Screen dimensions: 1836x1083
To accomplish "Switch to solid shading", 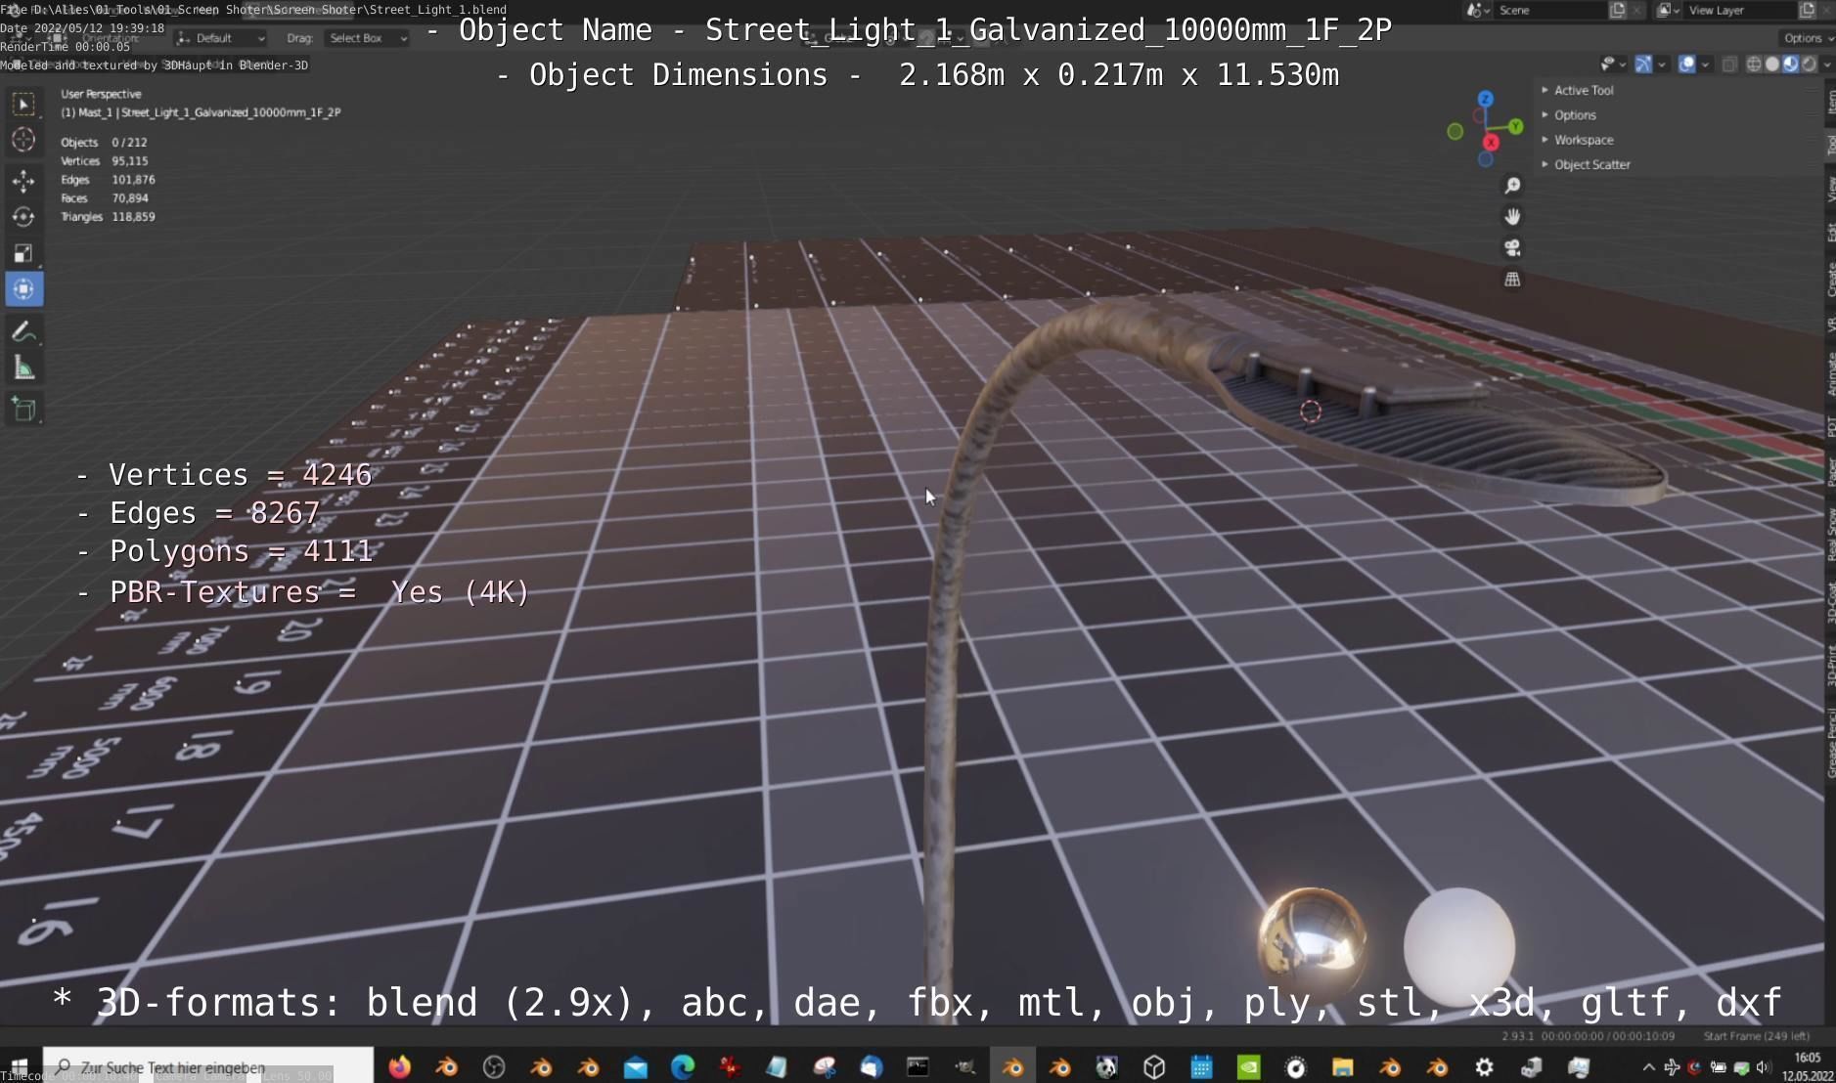I will [1772, 64].
